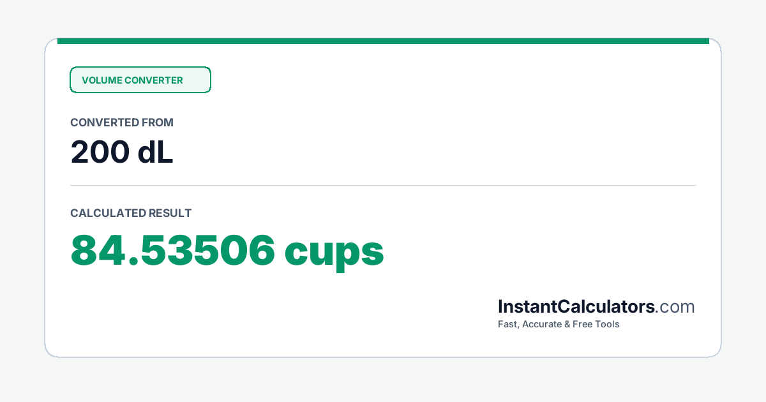Select the 84.53506 result number

point(173,251)
